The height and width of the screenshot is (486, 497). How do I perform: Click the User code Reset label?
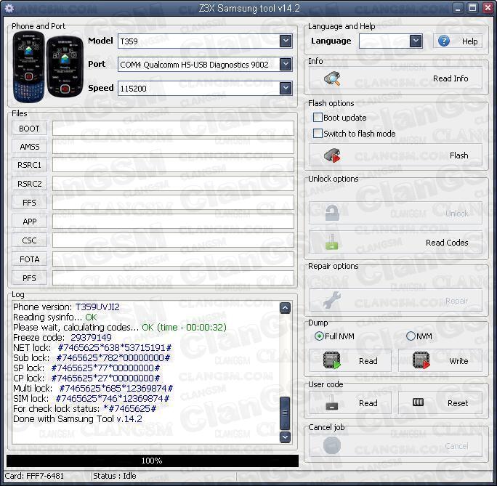click(x=458, y=403)
